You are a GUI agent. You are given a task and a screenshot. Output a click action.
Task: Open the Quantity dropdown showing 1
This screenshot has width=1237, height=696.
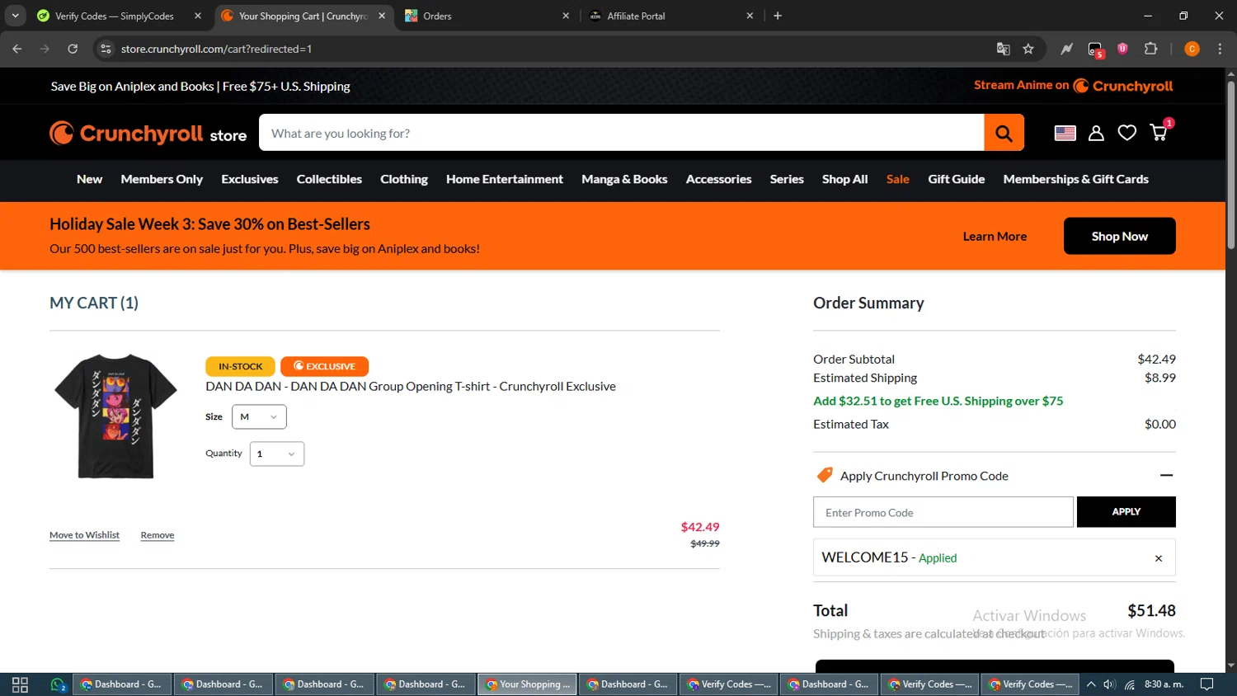tap(276, 454)
